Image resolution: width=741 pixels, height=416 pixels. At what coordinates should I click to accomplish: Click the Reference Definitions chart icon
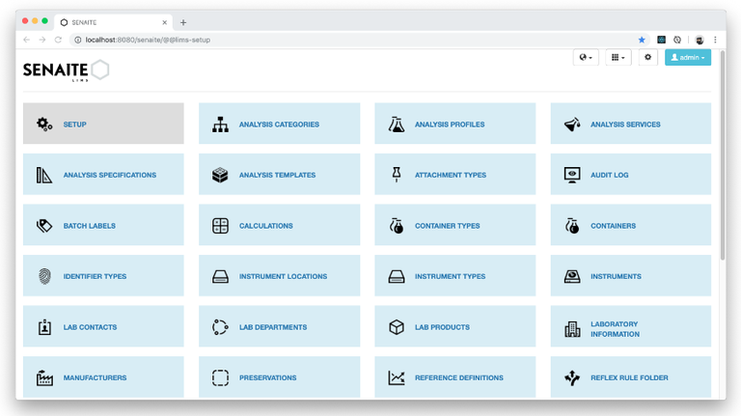click(x=396, y=377)
